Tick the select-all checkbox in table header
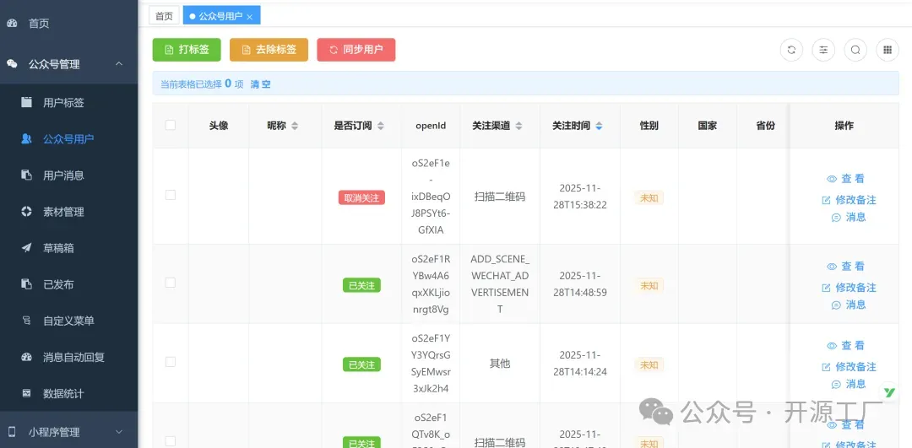Viewport: 912px width, 448px height. tap(171, 125)
